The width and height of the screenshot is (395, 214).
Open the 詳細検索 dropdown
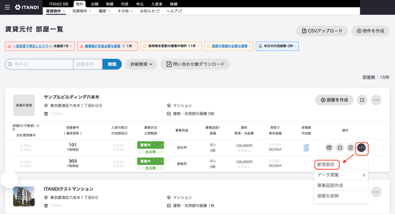point(141,64)
